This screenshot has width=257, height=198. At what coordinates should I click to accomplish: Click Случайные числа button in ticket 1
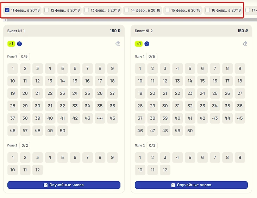(x=64, y=185)
